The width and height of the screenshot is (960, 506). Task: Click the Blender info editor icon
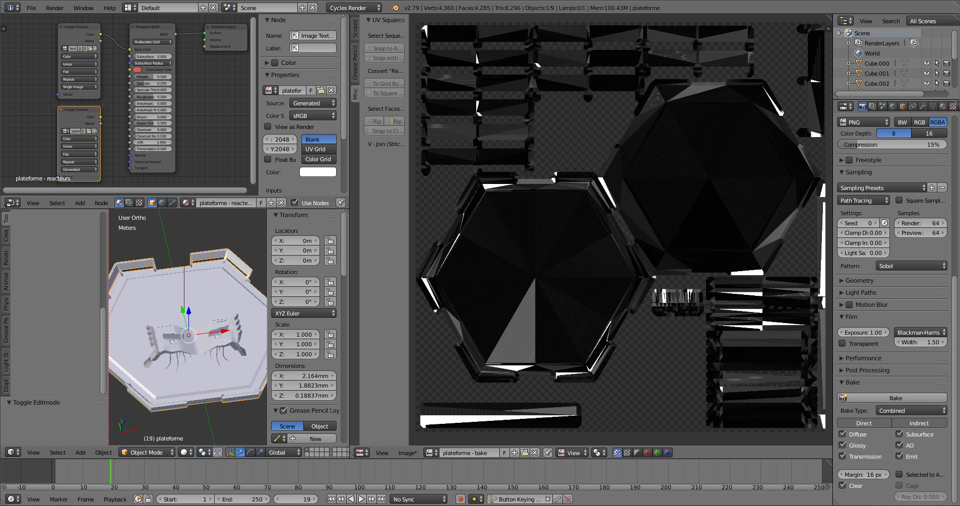coord(11,8)
